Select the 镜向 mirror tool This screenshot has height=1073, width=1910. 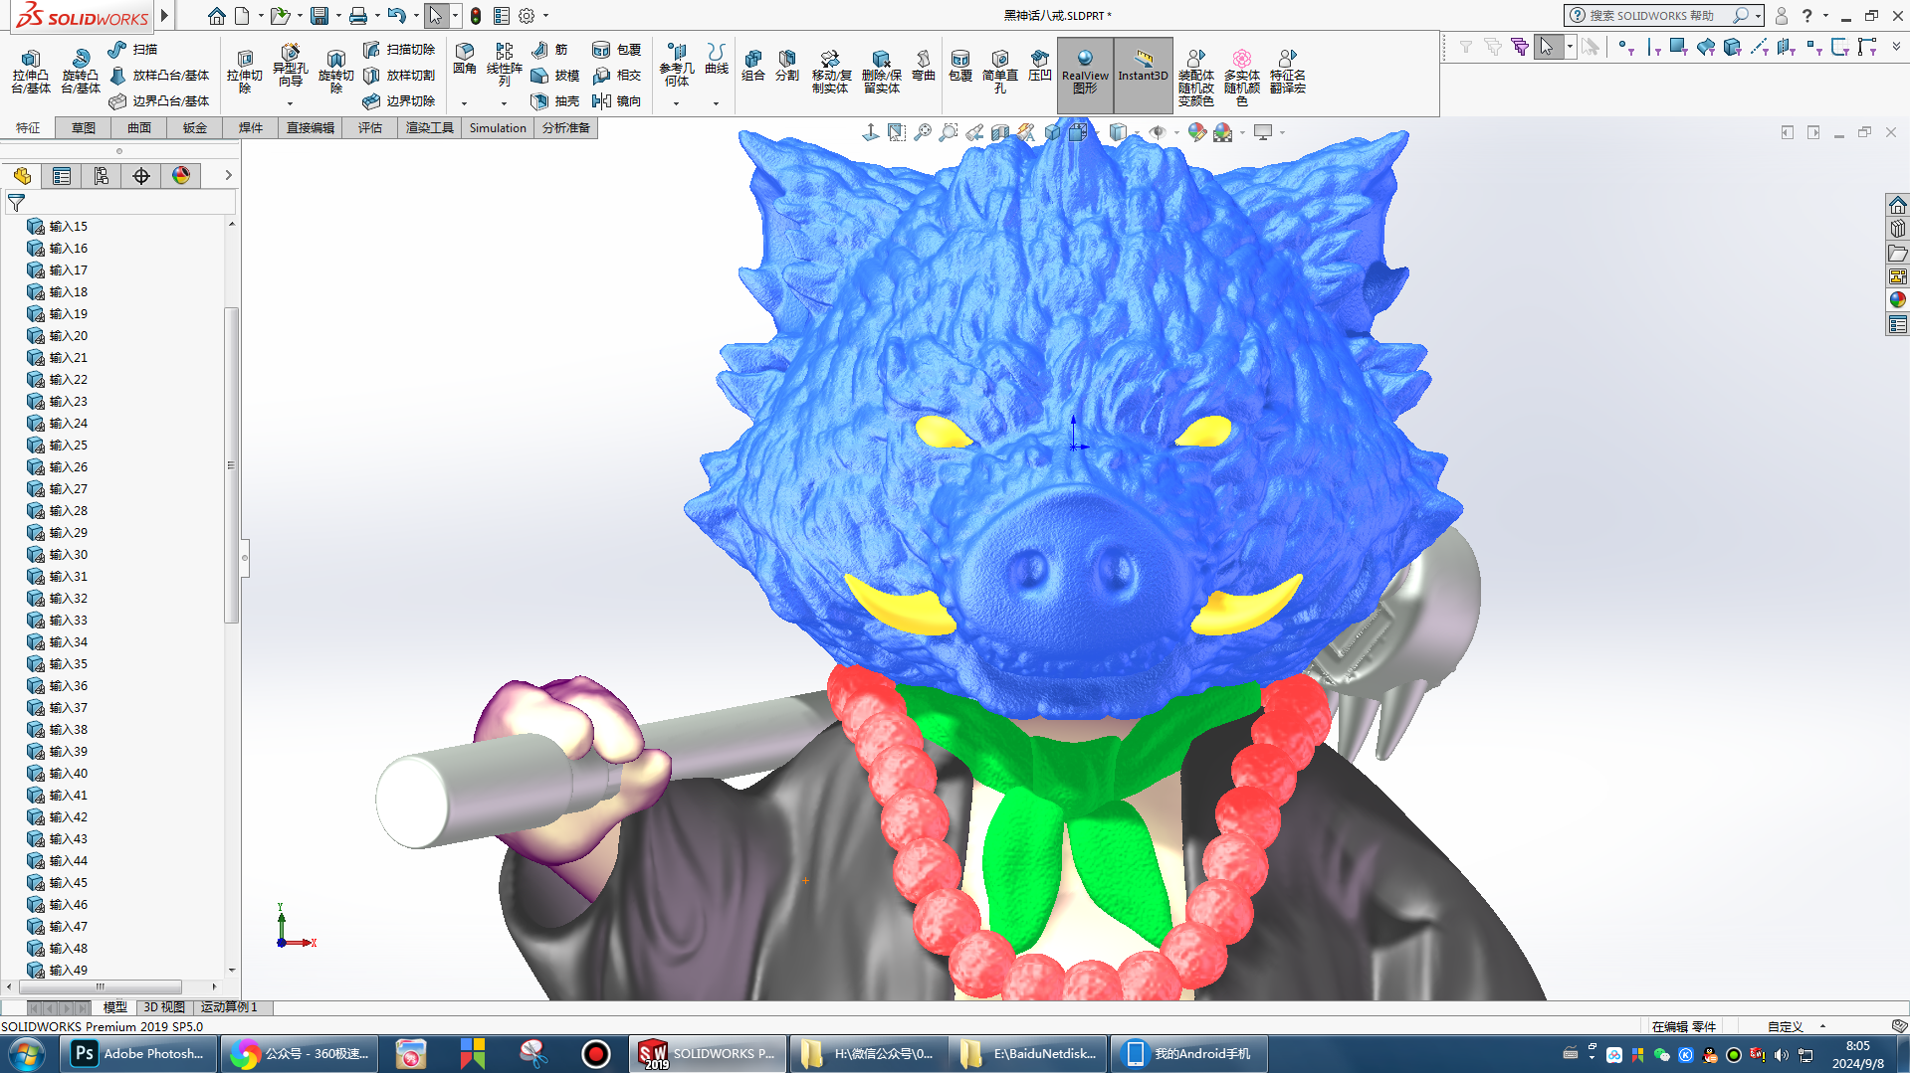[x=616, y=100]
